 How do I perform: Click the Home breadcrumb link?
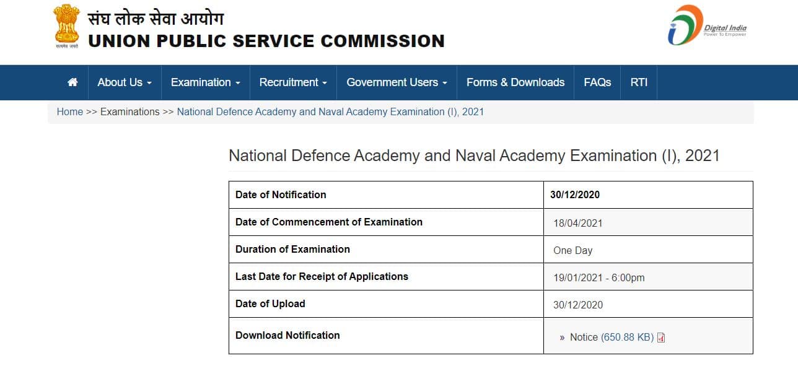pyautogui.click(x=70, y=112)
